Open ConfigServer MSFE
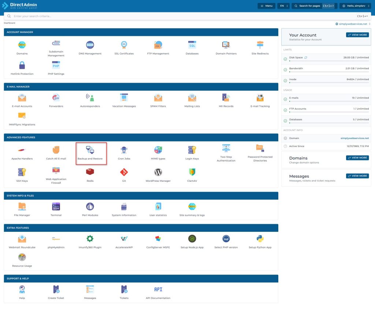The height and width of the screenshot is (309, 375). (x=158, y=242)
